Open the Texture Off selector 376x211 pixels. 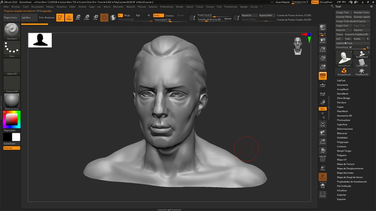pyautogui.click(x=12, y=83)
